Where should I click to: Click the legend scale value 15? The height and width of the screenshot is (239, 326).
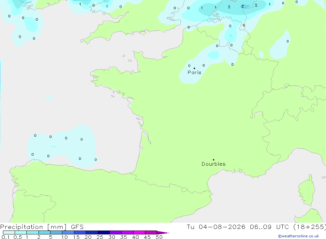coord(76,237)
